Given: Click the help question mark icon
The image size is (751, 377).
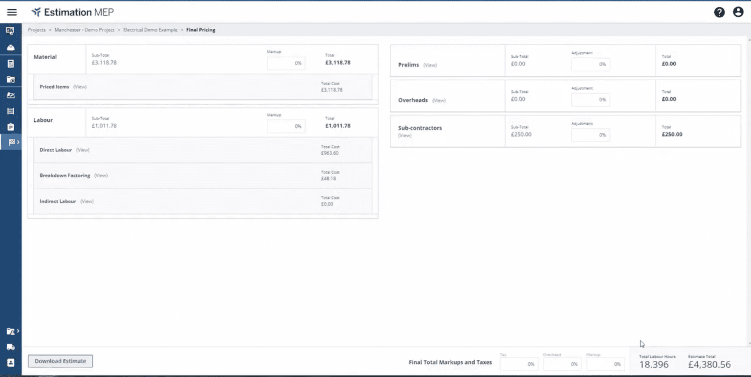Looking at the screenshot, I should (719, 12).
